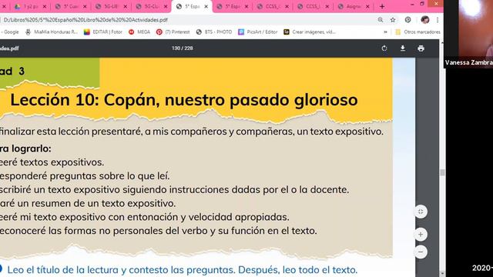
Task: Bookmark this page with the star icon
Action: click(393, 20)
